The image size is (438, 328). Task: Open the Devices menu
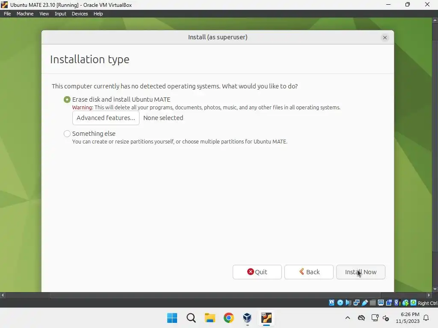pos(80,14)
